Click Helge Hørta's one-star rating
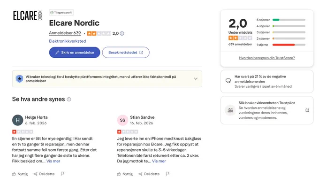Screen dimensions: 319x177 click(x=23, y=132)
